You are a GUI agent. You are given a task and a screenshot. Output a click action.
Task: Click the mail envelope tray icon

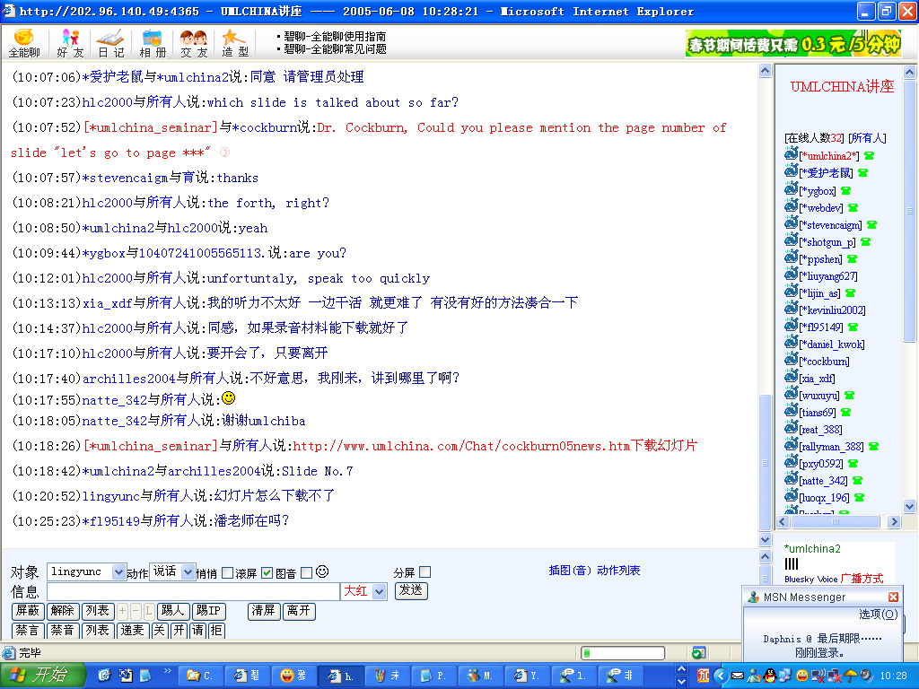[738, 676]
